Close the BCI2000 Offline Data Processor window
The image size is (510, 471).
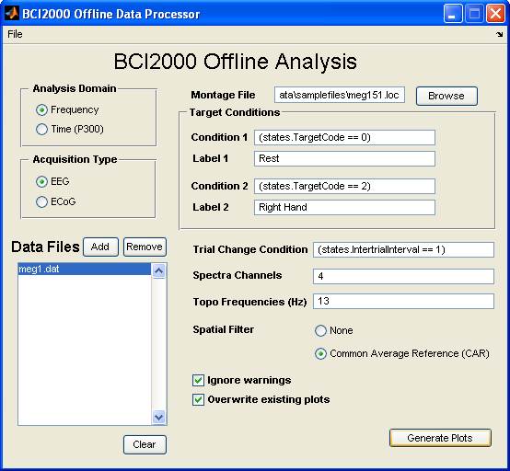(495, 14)
